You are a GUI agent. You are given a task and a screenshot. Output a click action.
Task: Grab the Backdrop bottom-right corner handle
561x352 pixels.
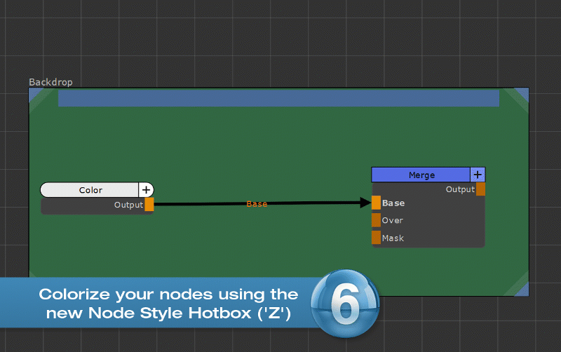point(522,290)
